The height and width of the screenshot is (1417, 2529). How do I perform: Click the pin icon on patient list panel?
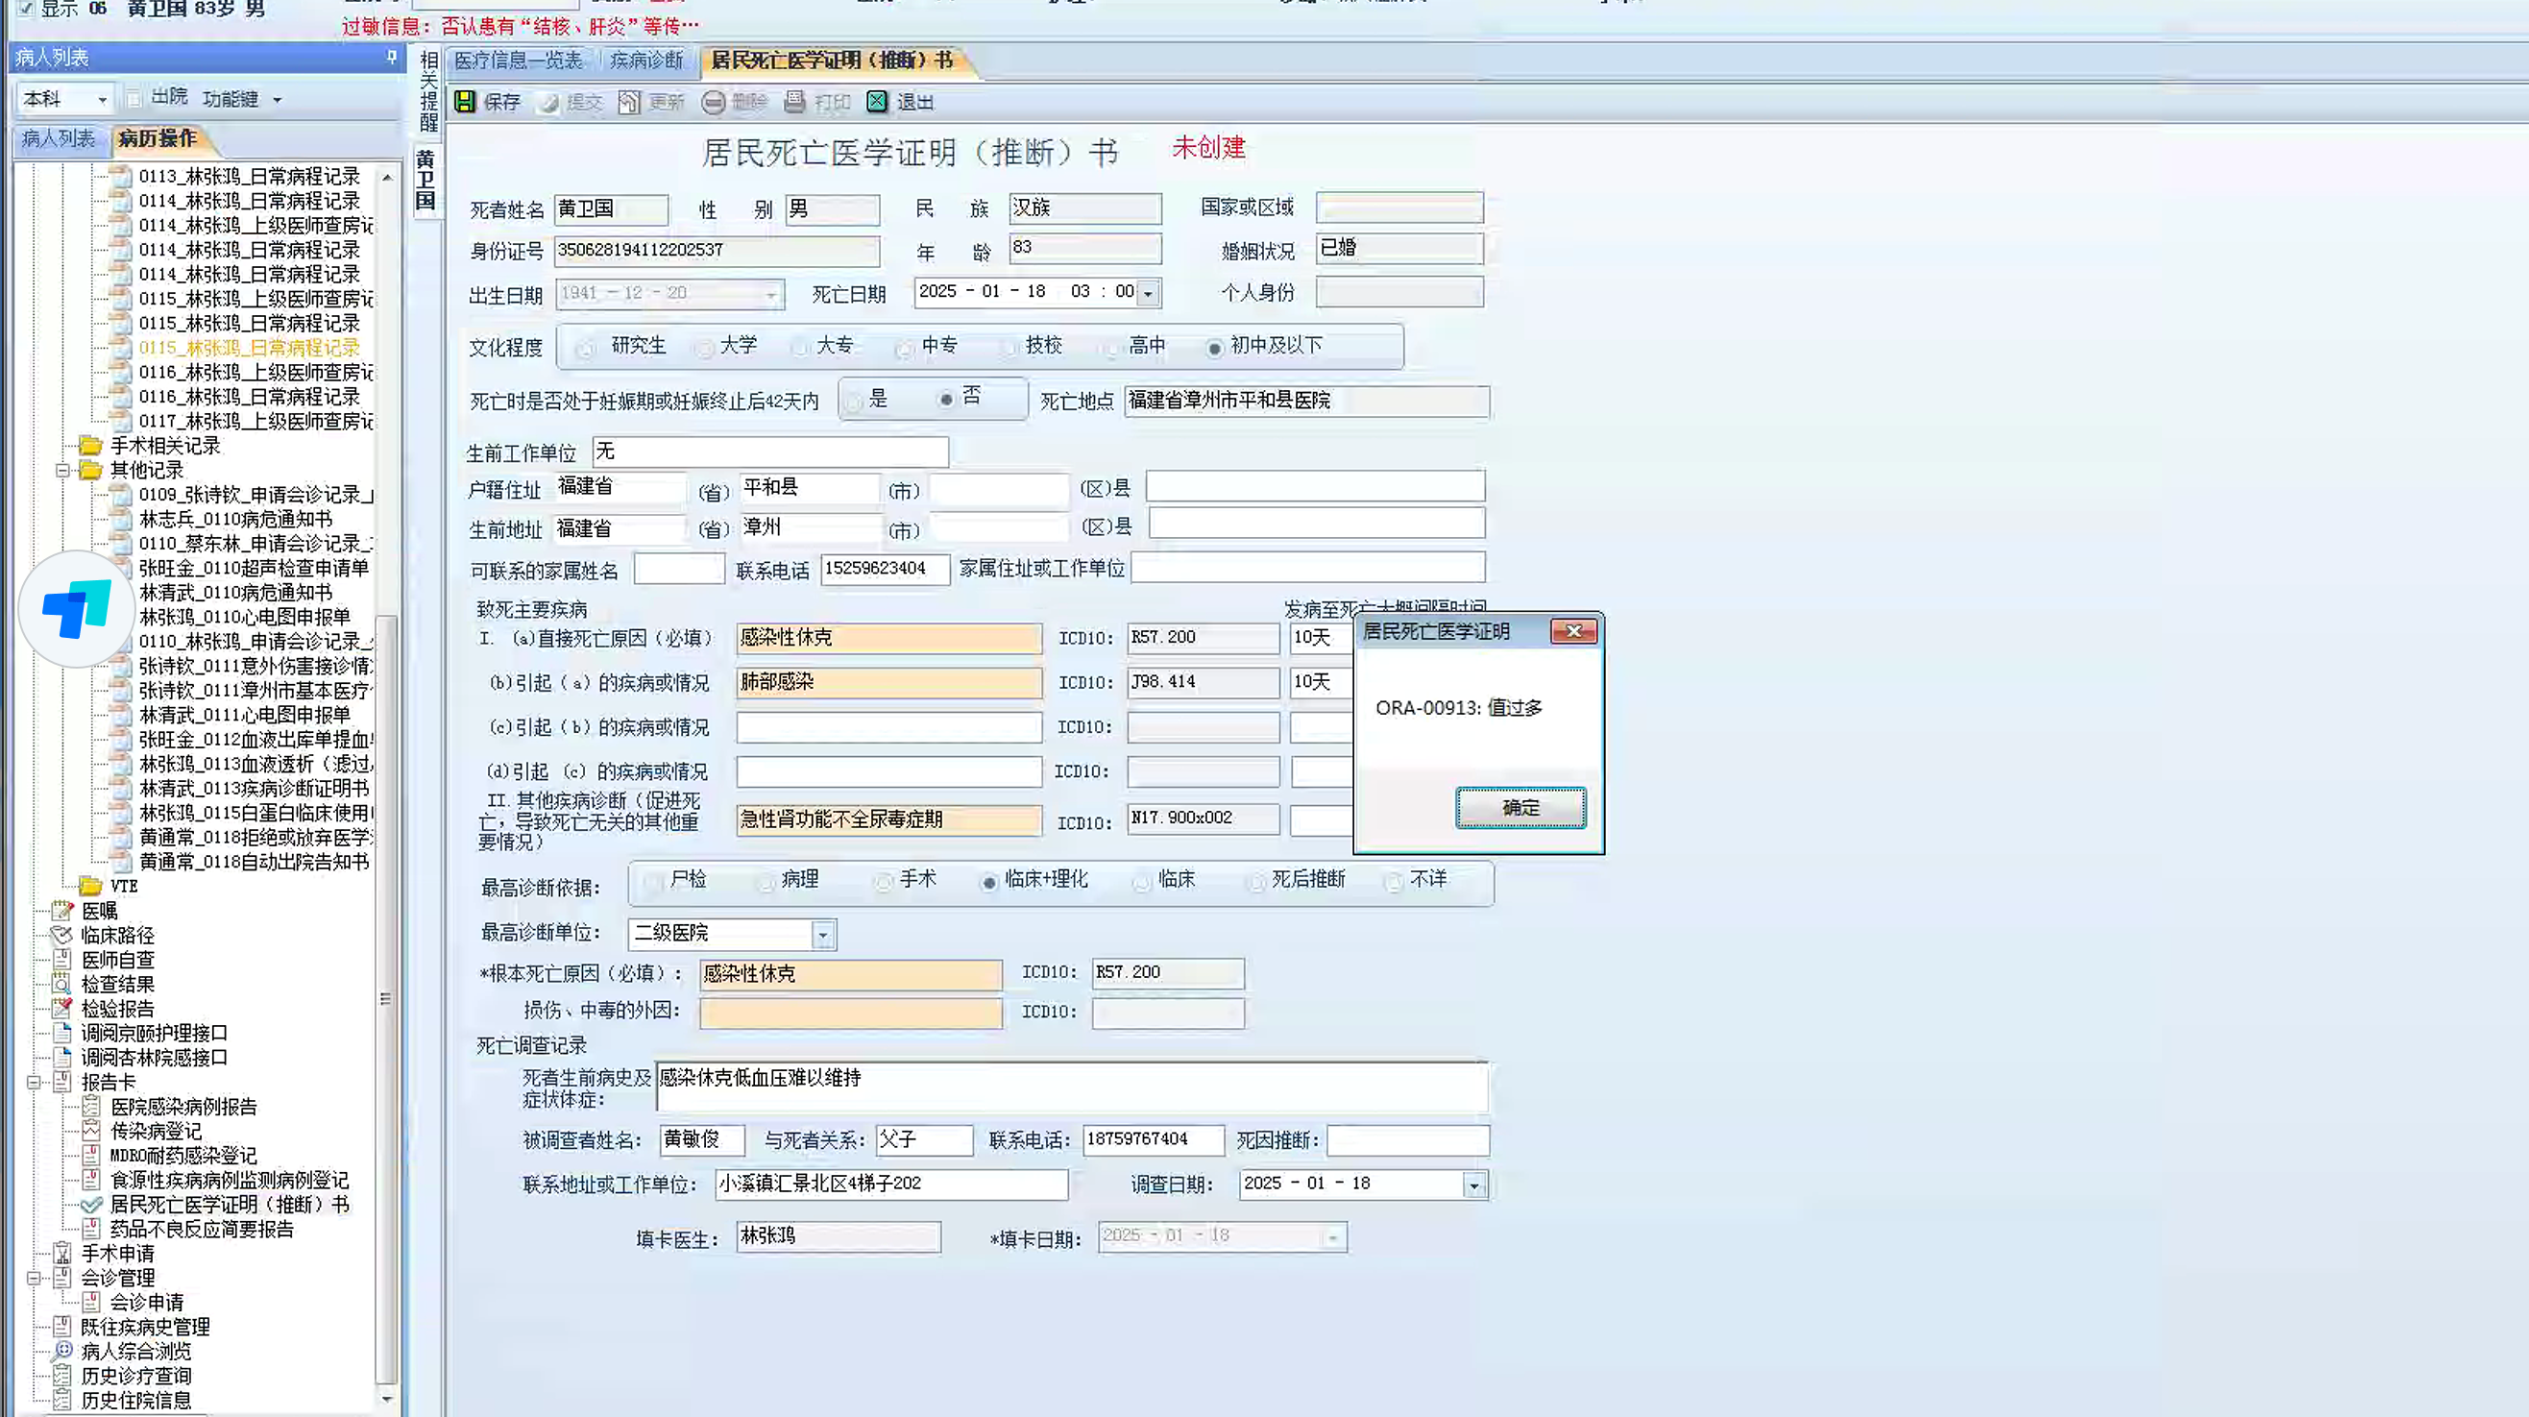click(392, 58)
